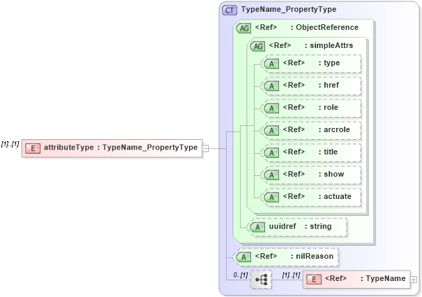Select the ': ObjectReference' label

(324, 27)
